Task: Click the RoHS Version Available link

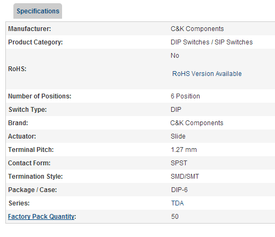Action: pos(207,74)
